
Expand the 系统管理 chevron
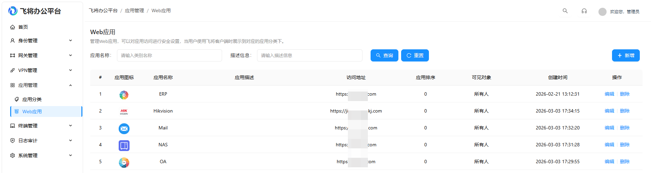(x=71, y=155)
